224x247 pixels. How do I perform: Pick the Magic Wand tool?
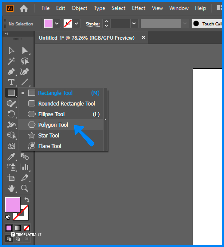pos(11,61)
